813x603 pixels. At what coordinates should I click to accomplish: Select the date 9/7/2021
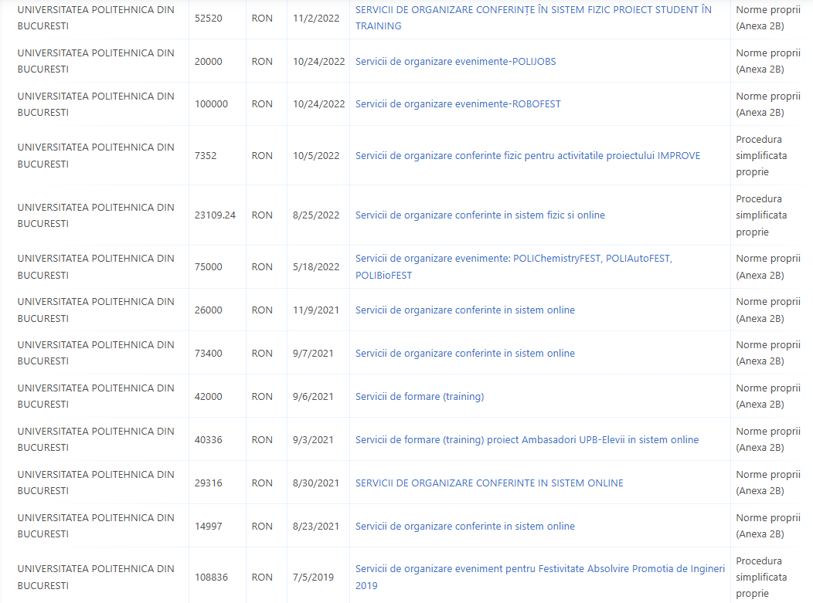coord(313,354)
